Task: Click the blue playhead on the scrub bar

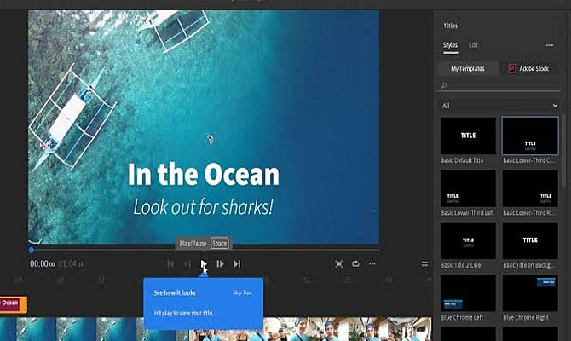Action: click(x=32, y=251)
